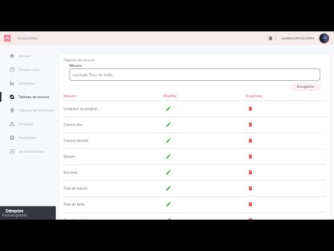Open Paramètre in sidebar
The width and height of the screenshot is (334, 251).
pos(27,138)
